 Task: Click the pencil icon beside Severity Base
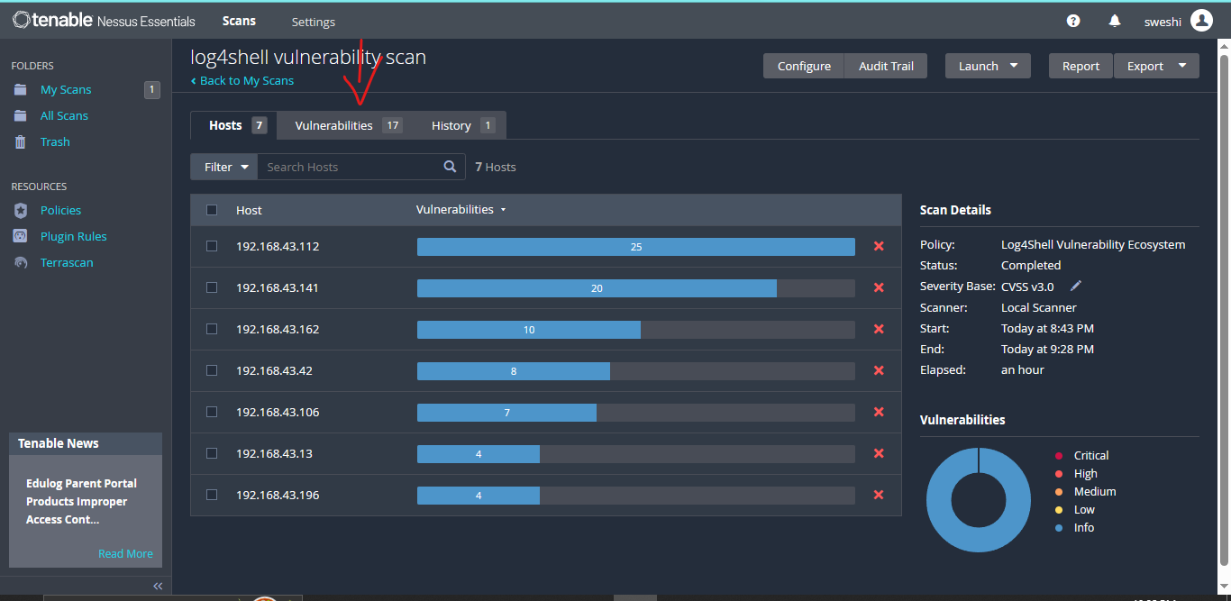coord(1075,287)
